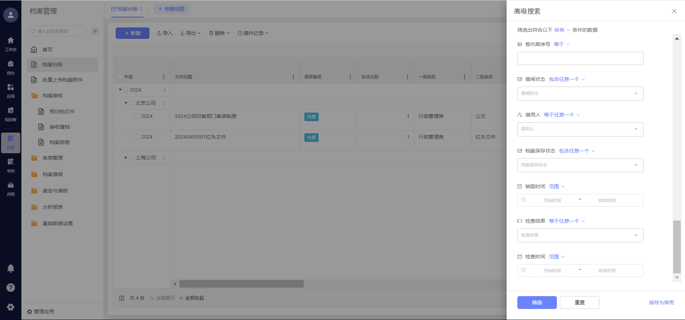
Task: Check the 上海公司 group checkbox
Action: click(x=131, y=158)
